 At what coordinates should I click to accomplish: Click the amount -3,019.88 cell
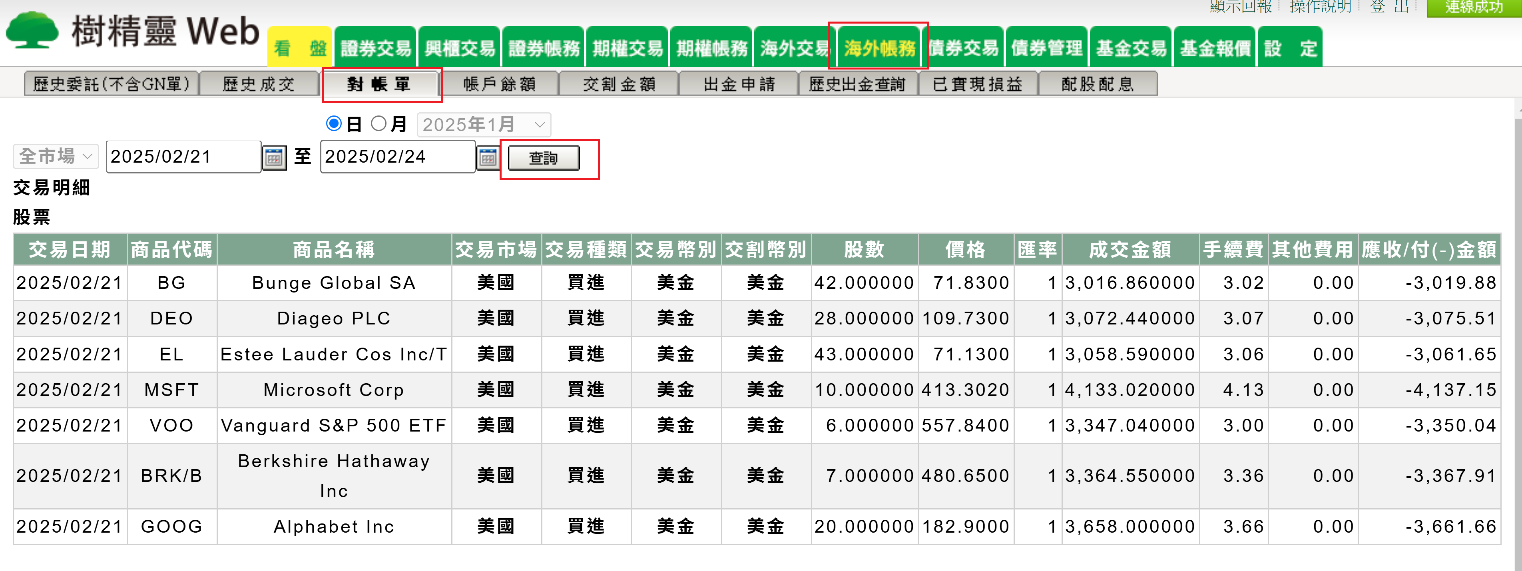1429,283
